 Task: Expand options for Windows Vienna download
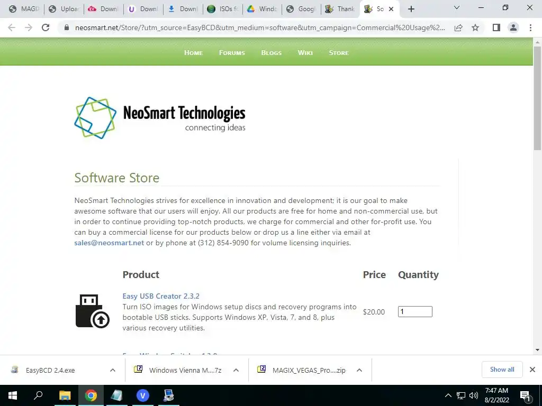(236, 370)
